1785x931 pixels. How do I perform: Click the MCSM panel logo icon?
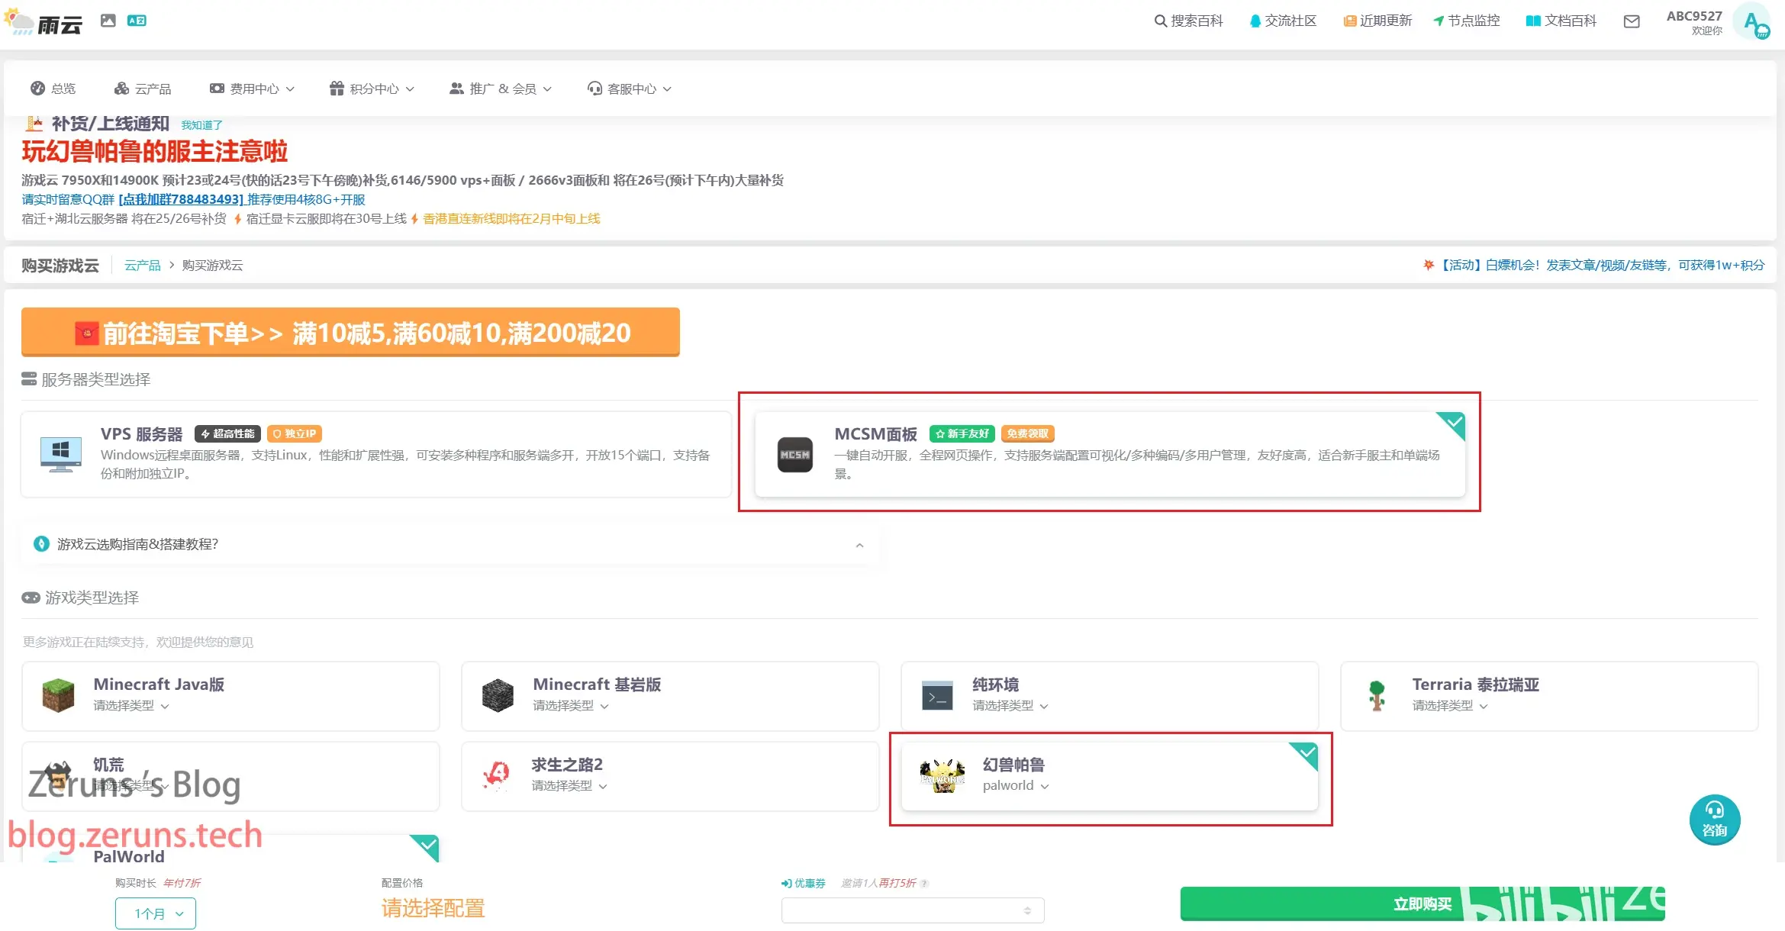point(795,455)
